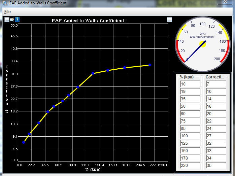This screenshot has height=176, width=235.
Task: Click the Correction field with value 35
Action: point(216,166)
